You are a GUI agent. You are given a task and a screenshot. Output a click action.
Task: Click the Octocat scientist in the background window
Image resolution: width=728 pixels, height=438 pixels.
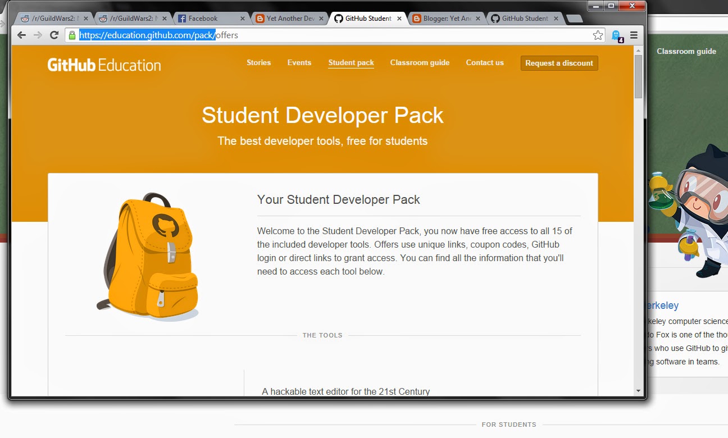coord(689,212)
